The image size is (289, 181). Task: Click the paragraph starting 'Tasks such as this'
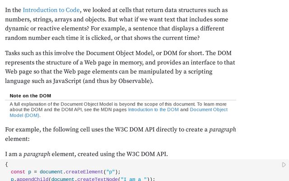click(120, 67)
